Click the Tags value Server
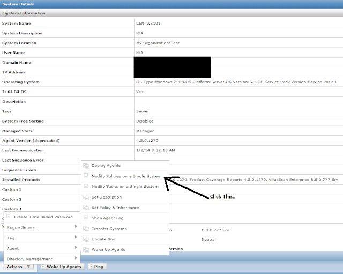 click(x=143, y=111)
